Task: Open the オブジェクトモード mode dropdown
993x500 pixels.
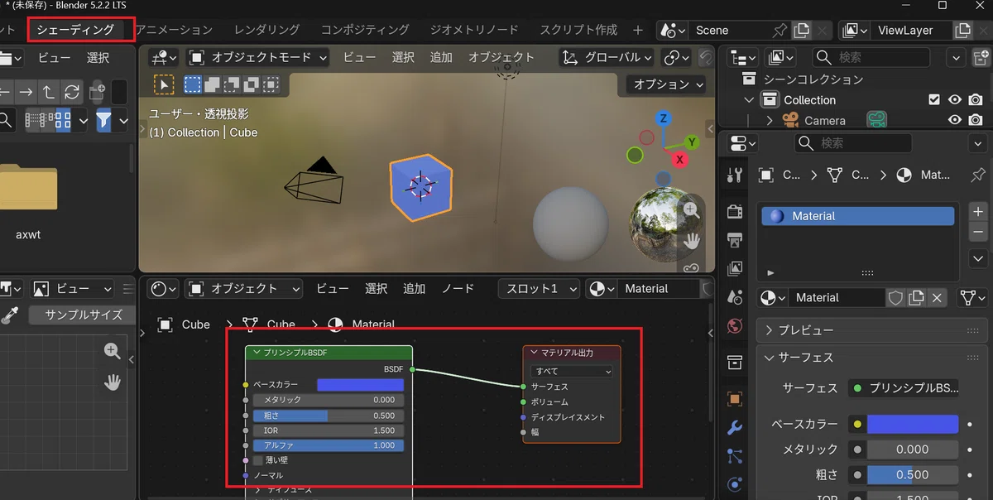Action: pyautogui.click(x=258, y=57)
